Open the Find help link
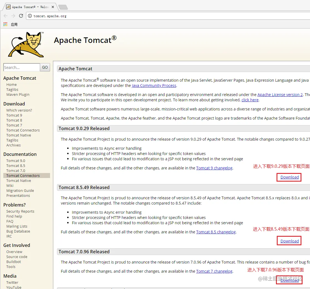 (x=14, y=216)
